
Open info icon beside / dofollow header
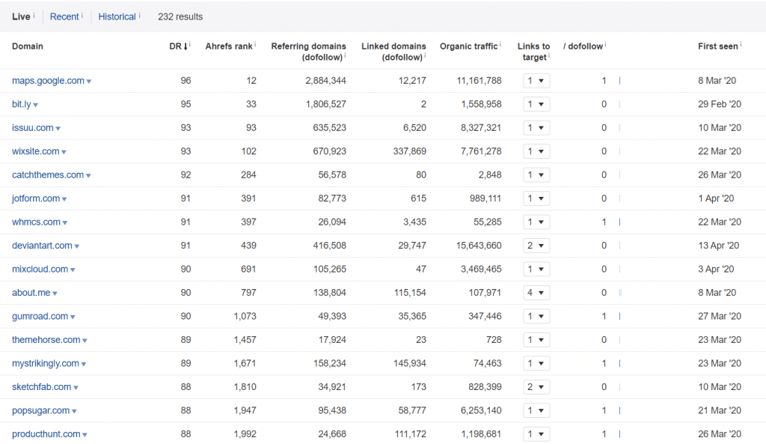pyautogui.click(x=605, y=44)
